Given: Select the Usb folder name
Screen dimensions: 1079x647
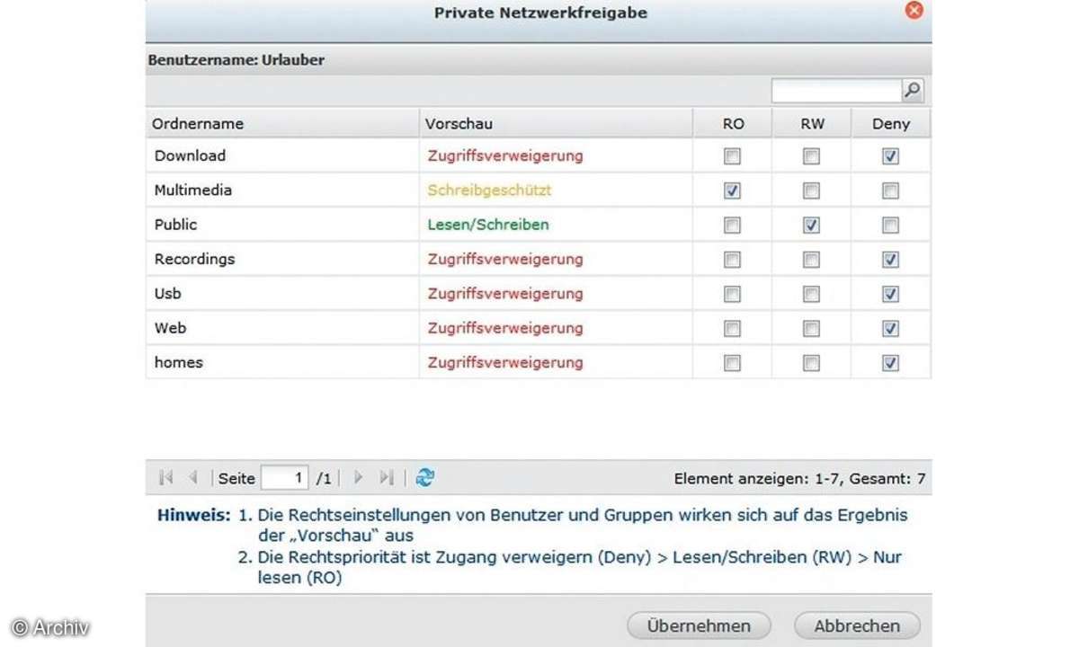Looking at the screenshot, I should pyautogui.click(x=167, y=294).
